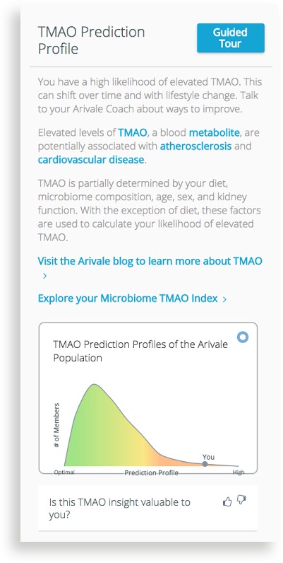
Task: Open the atherosclerosis link
Action: pyautogui.click(x=195, y=146)
